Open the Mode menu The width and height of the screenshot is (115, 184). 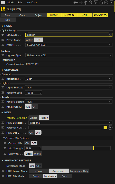(x=11, y=3)
